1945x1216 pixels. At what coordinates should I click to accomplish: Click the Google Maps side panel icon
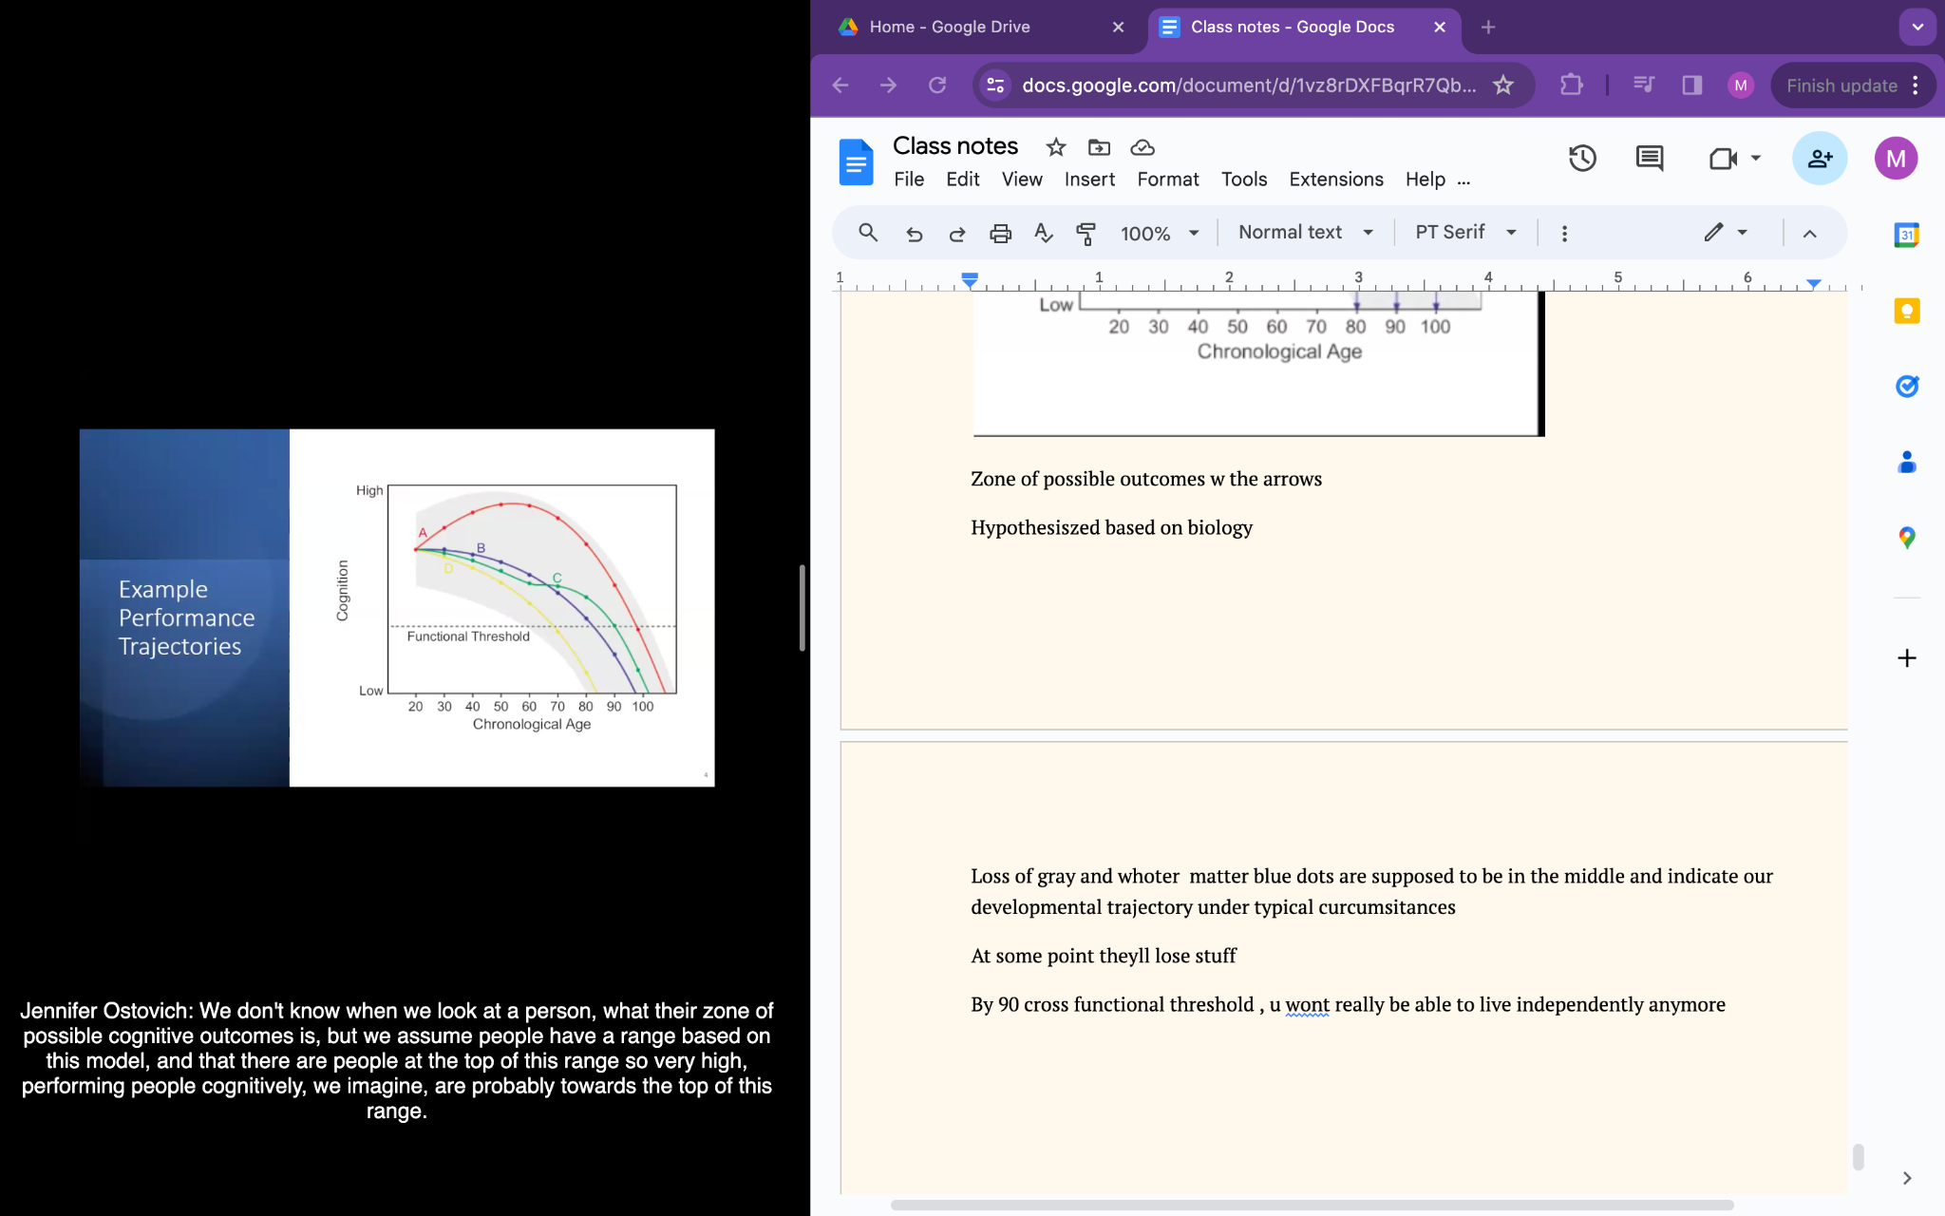1906,538
